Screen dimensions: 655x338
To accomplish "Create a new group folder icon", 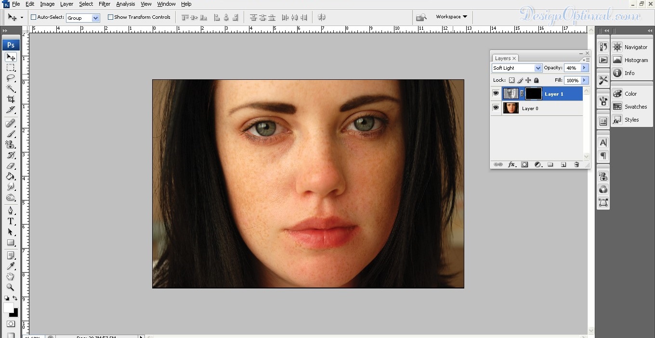I will [x=550, y=164].
